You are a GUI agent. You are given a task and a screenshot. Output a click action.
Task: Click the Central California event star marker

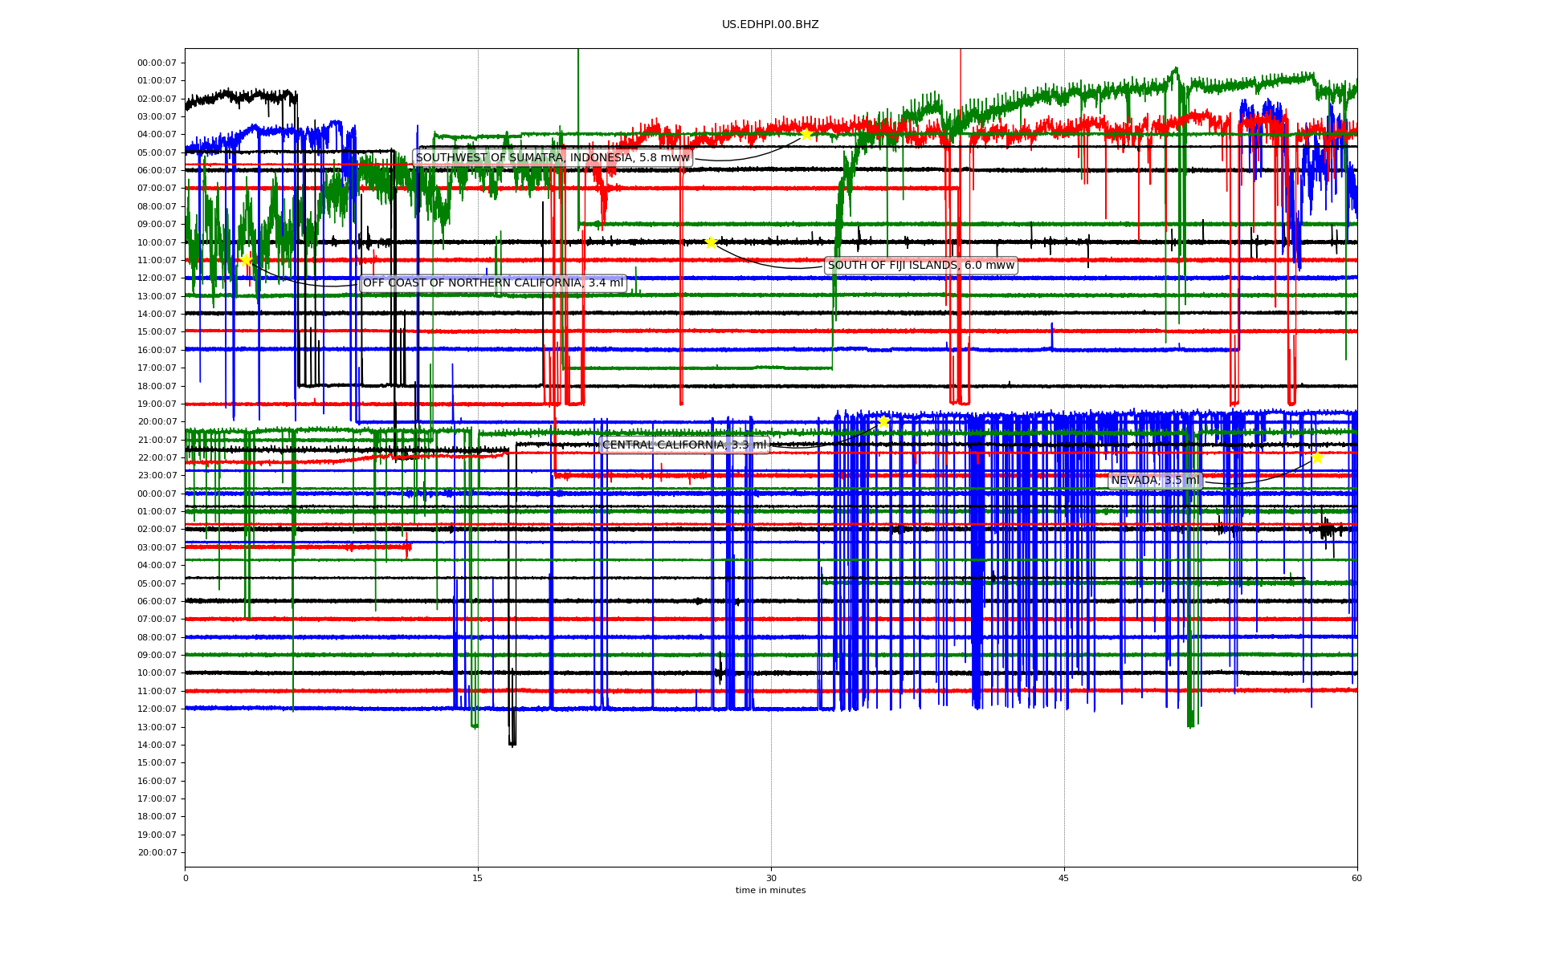pyautogui.click(x=883, y=422)
